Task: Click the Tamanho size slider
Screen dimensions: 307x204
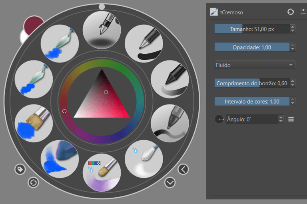Action: point(252,29)
